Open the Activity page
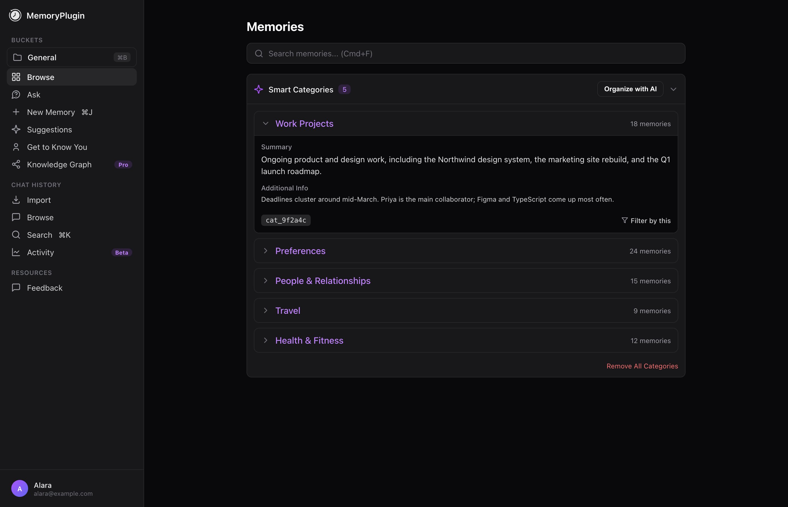This screenshot has width=788, height=507. pos(72,252)
